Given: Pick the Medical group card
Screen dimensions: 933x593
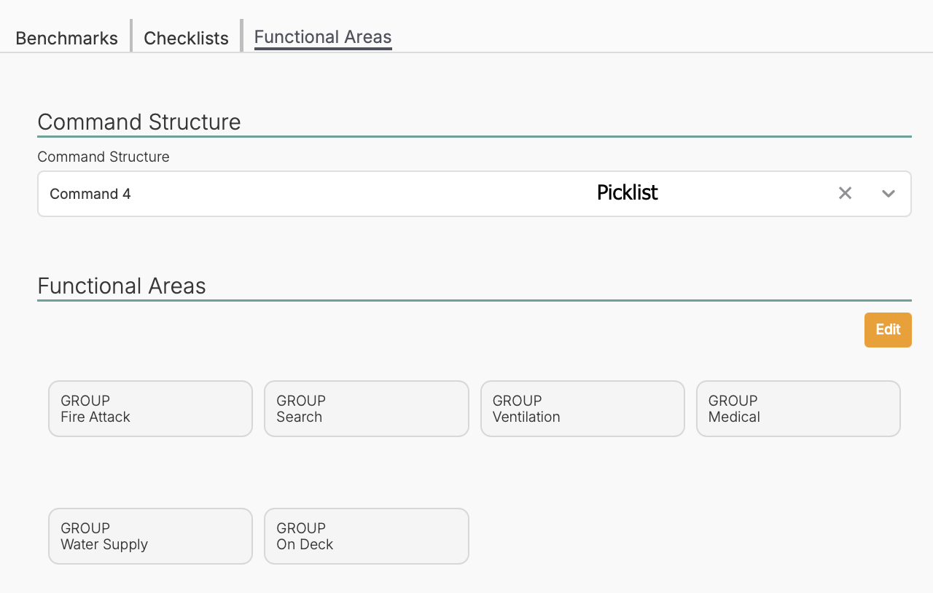Looking at the screenshot, I should (798, 409).
